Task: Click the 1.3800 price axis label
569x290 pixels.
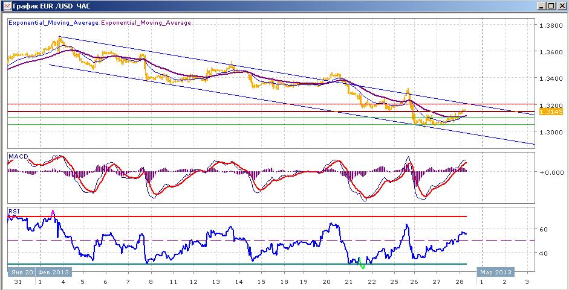Action: [550, 26]
